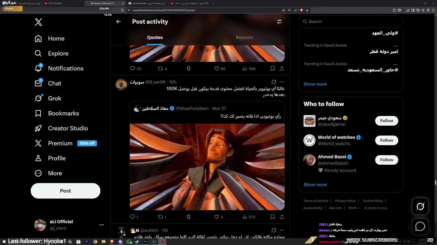Follow @saudigamer account
Image resolution: width=437 pixels, height=245 pixels.
click(x=386, y=121)
